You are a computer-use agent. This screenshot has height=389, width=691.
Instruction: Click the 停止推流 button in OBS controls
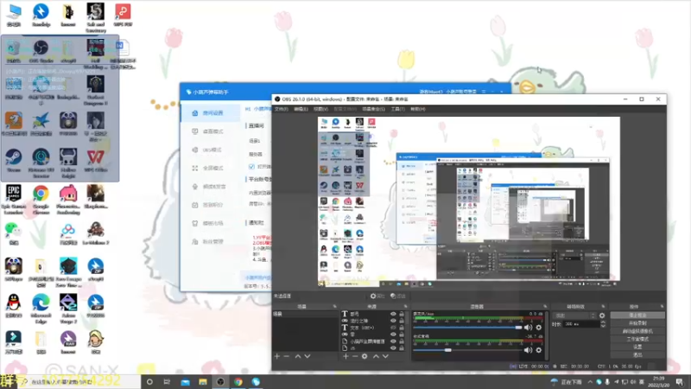(x=637, y=316)
